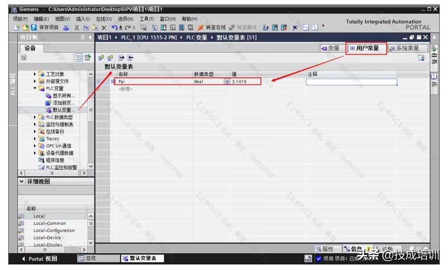Click the cross-reference X icon
448x269 pixels.
(x=295, y=27)
